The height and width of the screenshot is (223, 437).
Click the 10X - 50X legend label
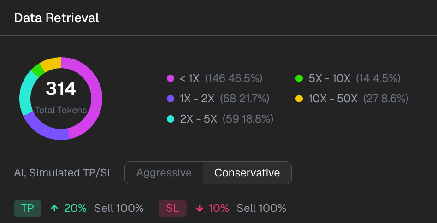pyautogui.click(x=333, y=99)
